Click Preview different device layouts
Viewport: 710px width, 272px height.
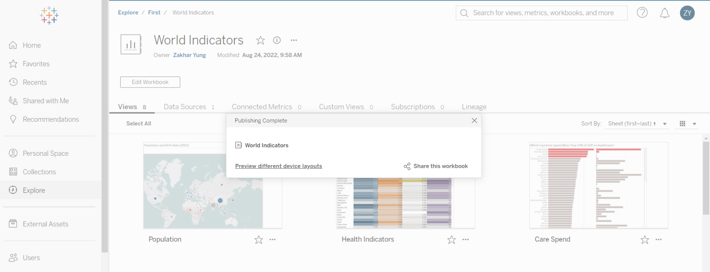(x=278, y=166)
